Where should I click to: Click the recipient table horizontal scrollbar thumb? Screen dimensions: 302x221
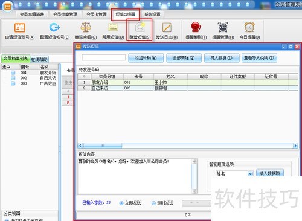pyautogui.click(x=103, y=146)
